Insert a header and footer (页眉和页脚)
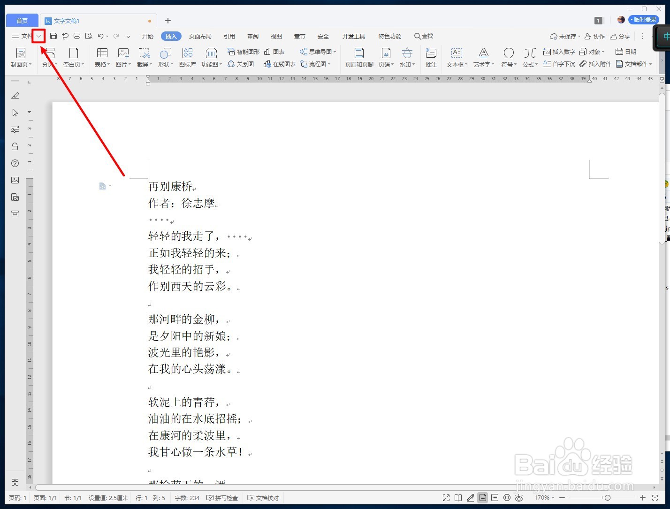The width and height of the screenshot is (670, 509). (x=358, y=56)
